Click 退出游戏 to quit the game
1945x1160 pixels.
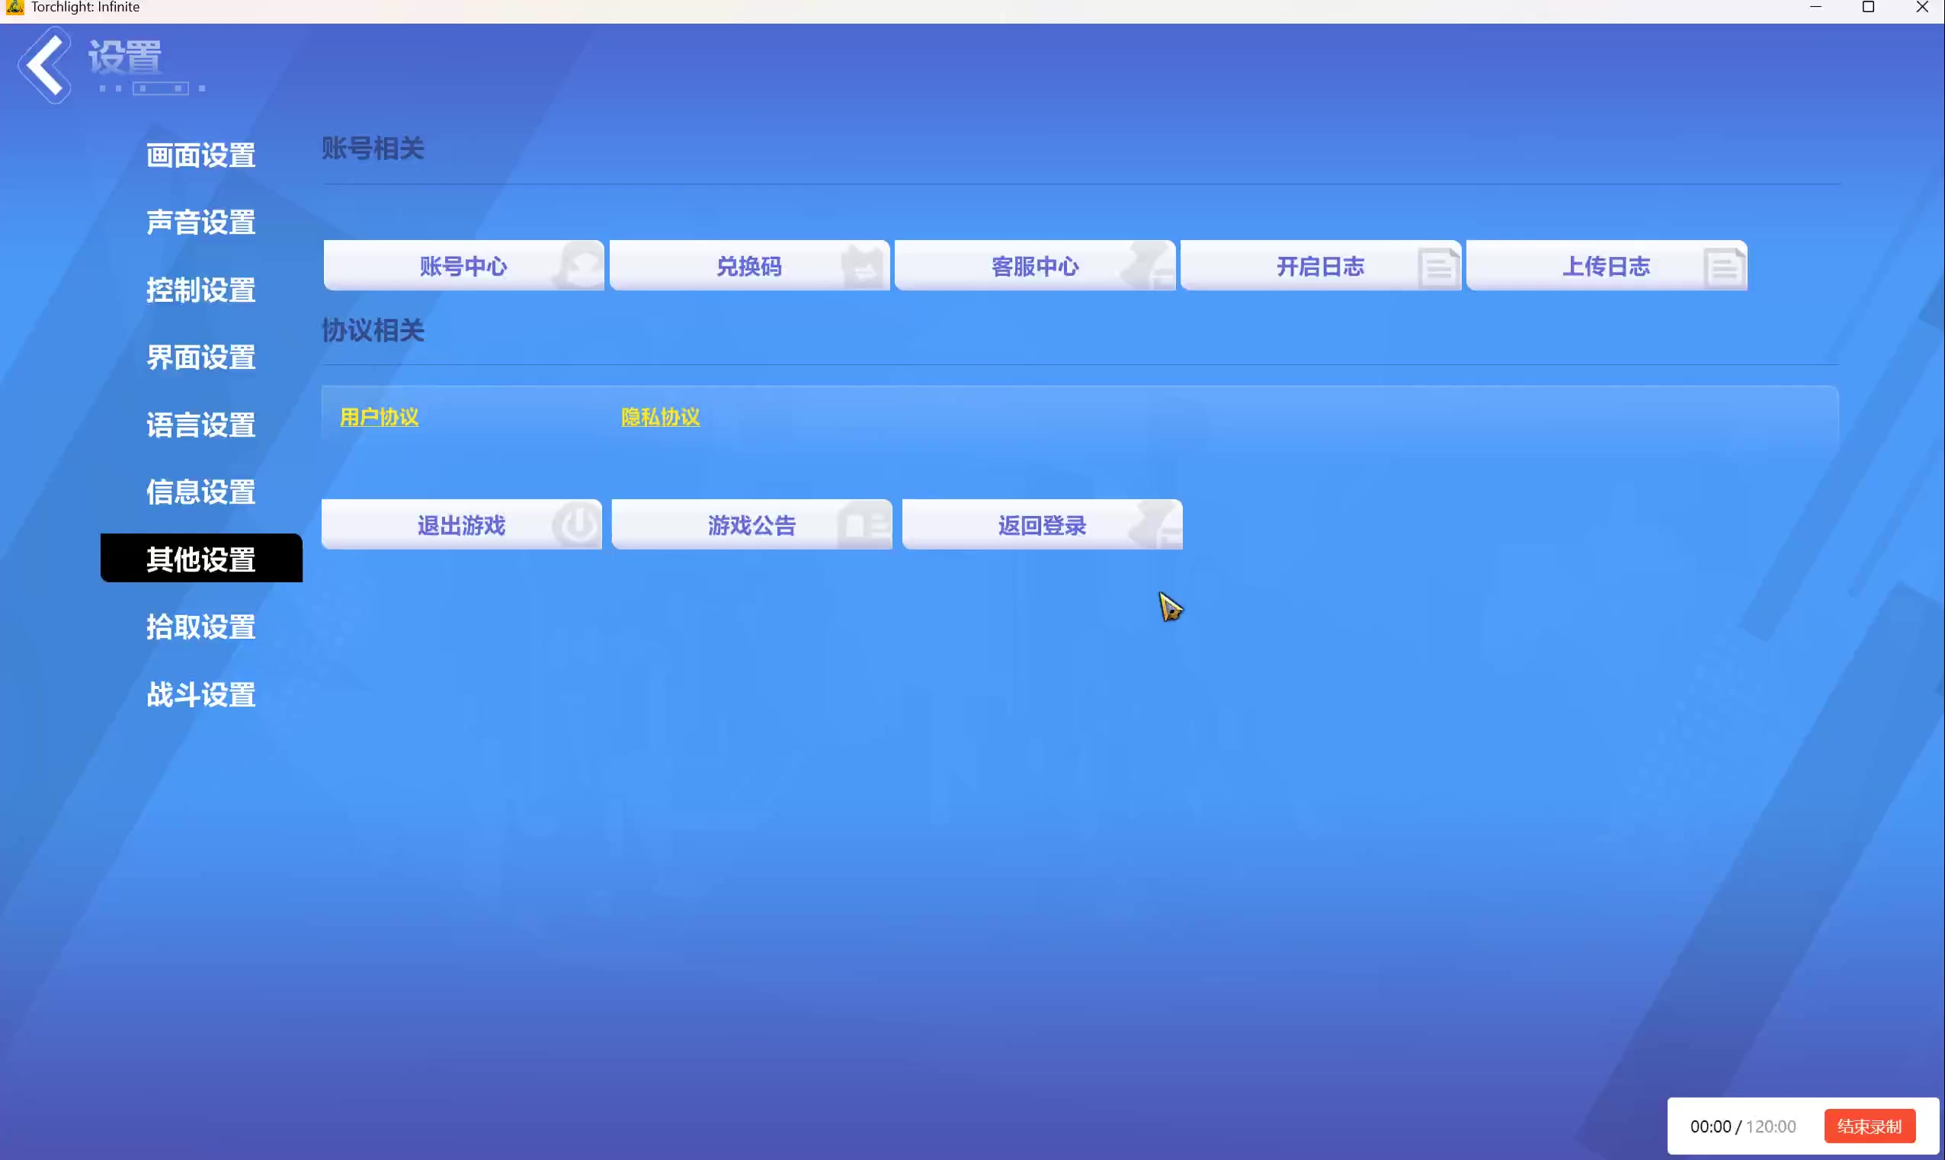point(461,525)
